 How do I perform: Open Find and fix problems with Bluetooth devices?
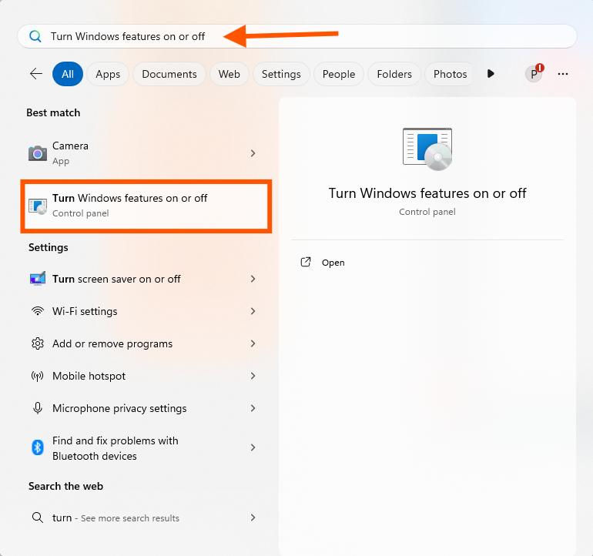tap(143, 448)
